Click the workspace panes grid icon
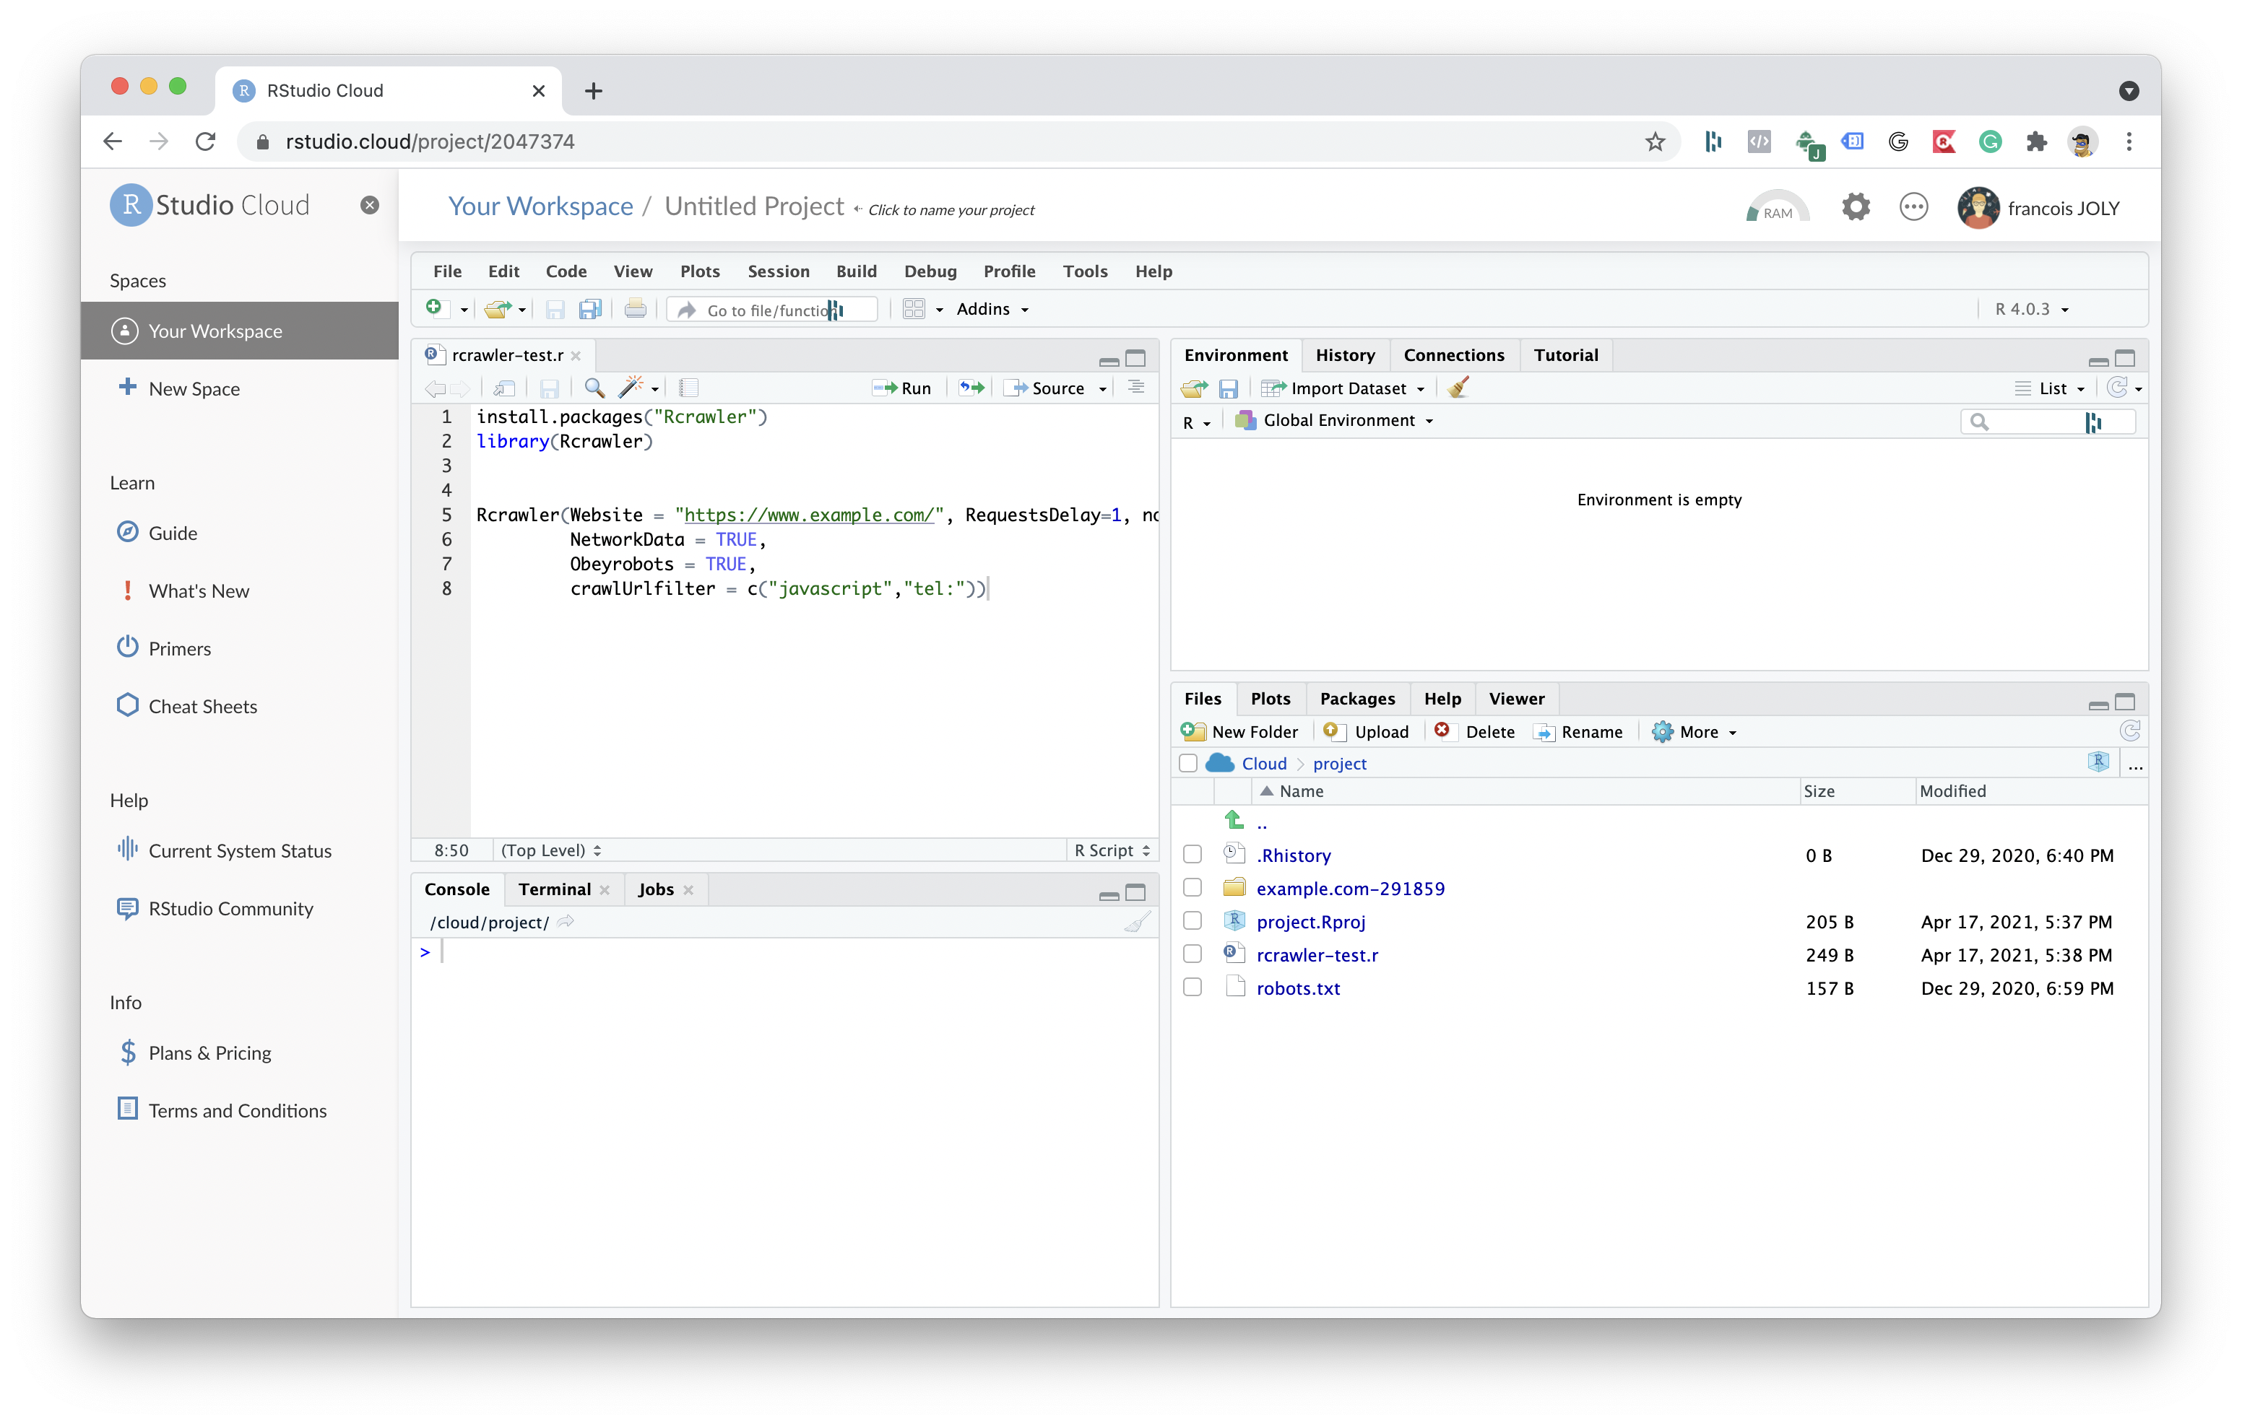This screenshot has height=1425, width=2242. click(x=914, y=309)
